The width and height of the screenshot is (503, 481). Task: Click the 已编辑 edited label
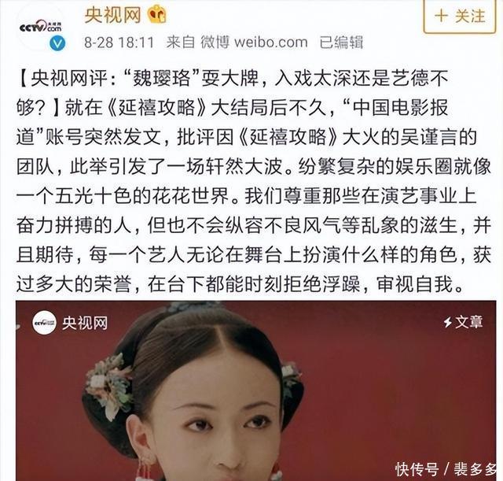341,43
